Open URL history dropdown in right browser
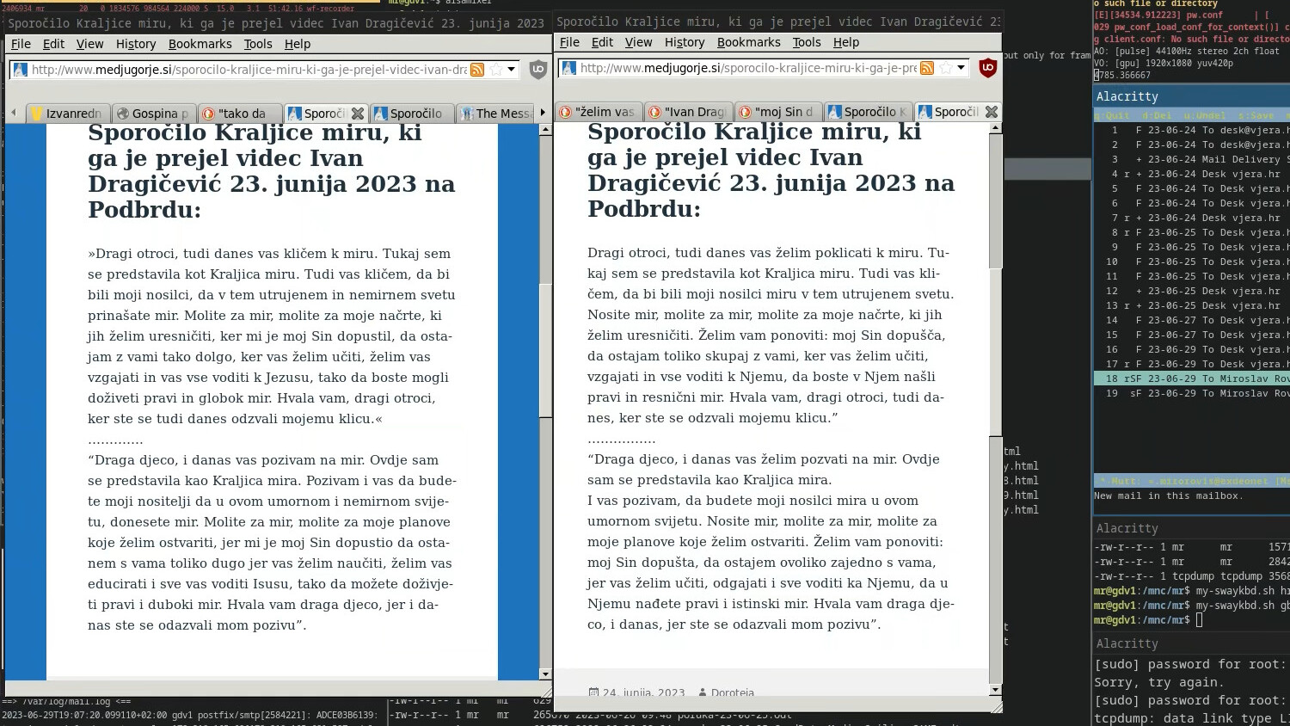The image size is (1290, 726). 961,68
